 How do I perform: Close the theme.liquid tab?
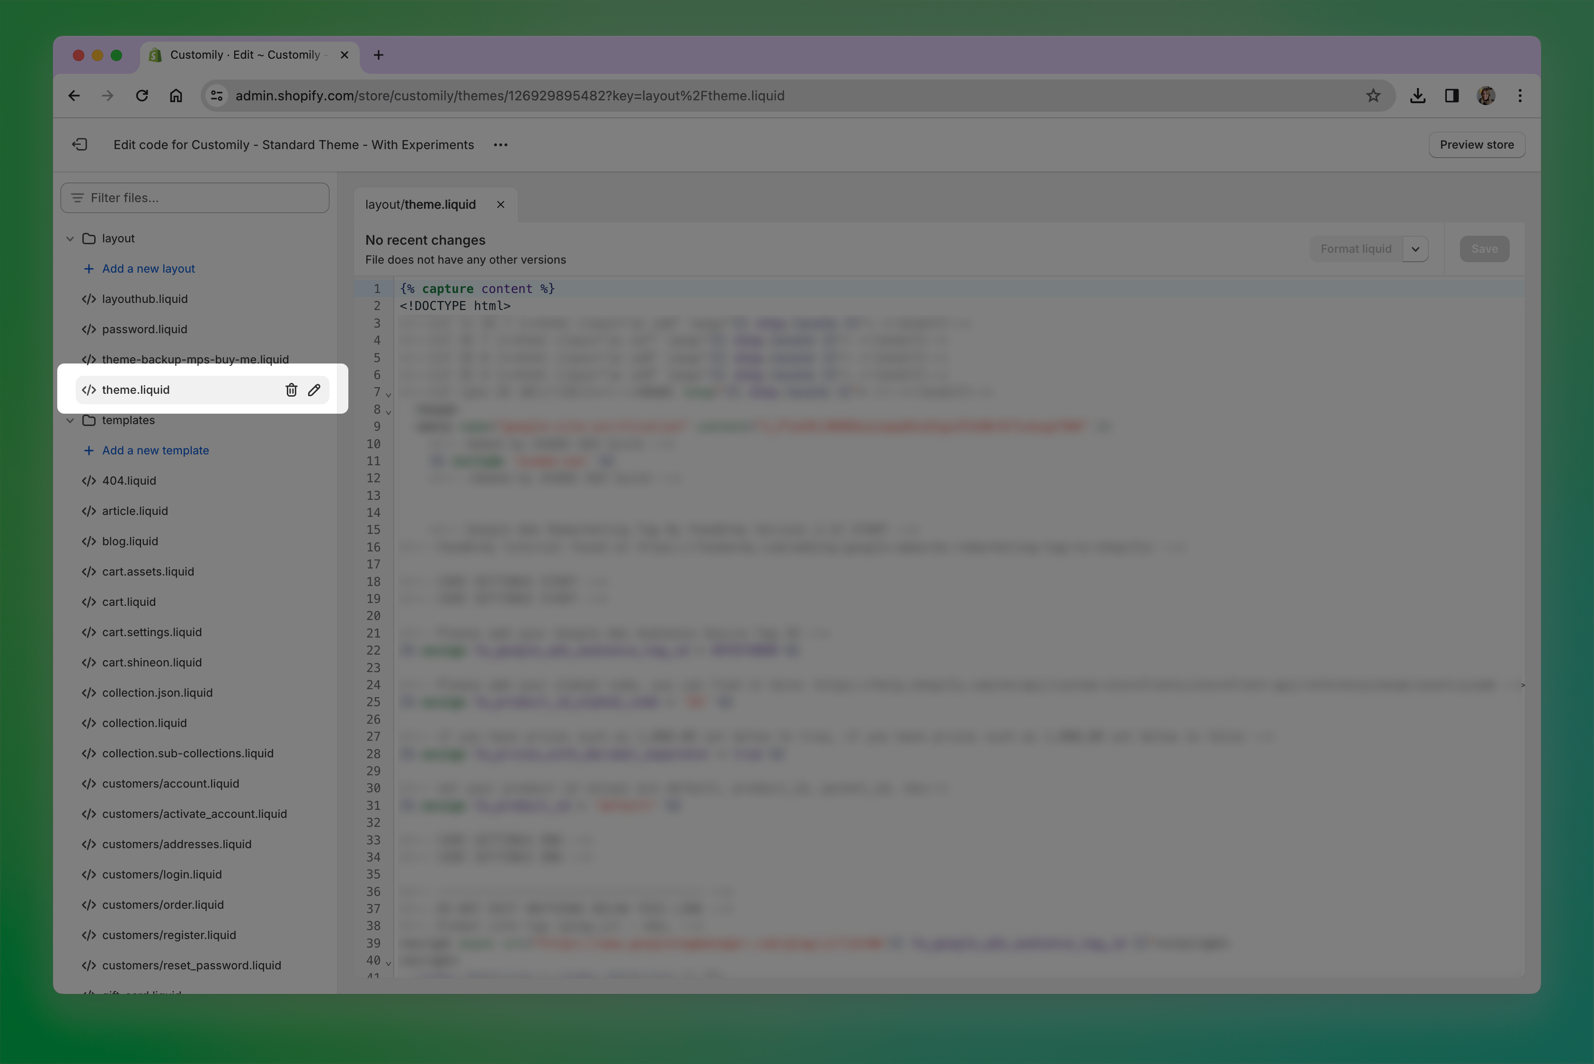[501, 204]
